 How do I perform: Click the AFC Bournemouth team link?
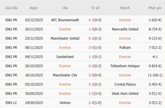(65, 20)
